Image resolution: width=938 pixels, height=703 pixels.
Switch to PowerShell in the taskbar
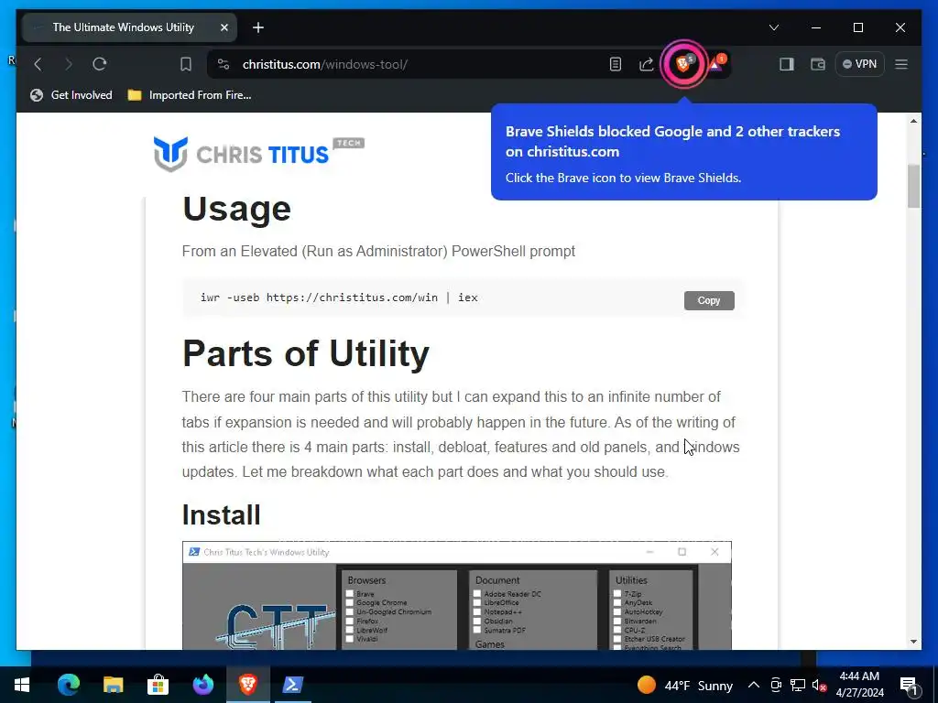pyautogui.click(x=292, y=685)
